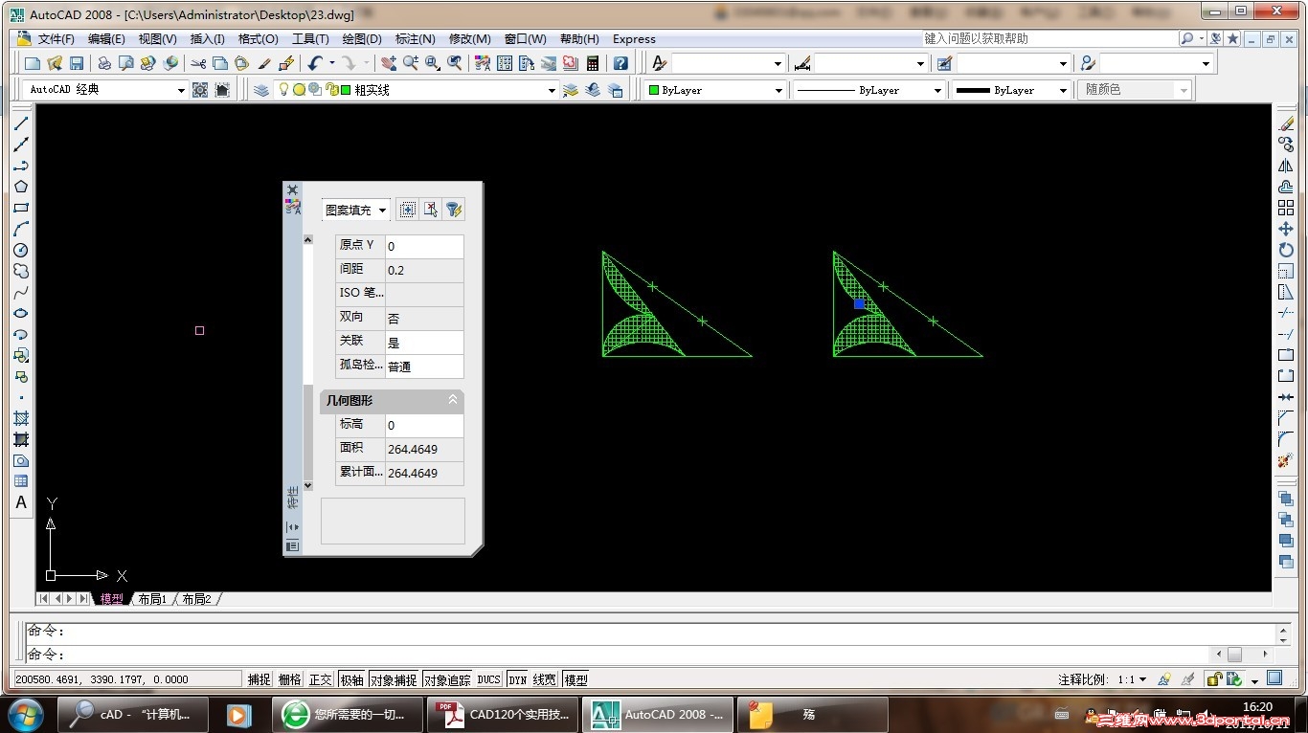The height and width of the screenshot is (733, 1308).
Task: Toggle 线宽 lineweight display
Action: (x=544, y=679)
